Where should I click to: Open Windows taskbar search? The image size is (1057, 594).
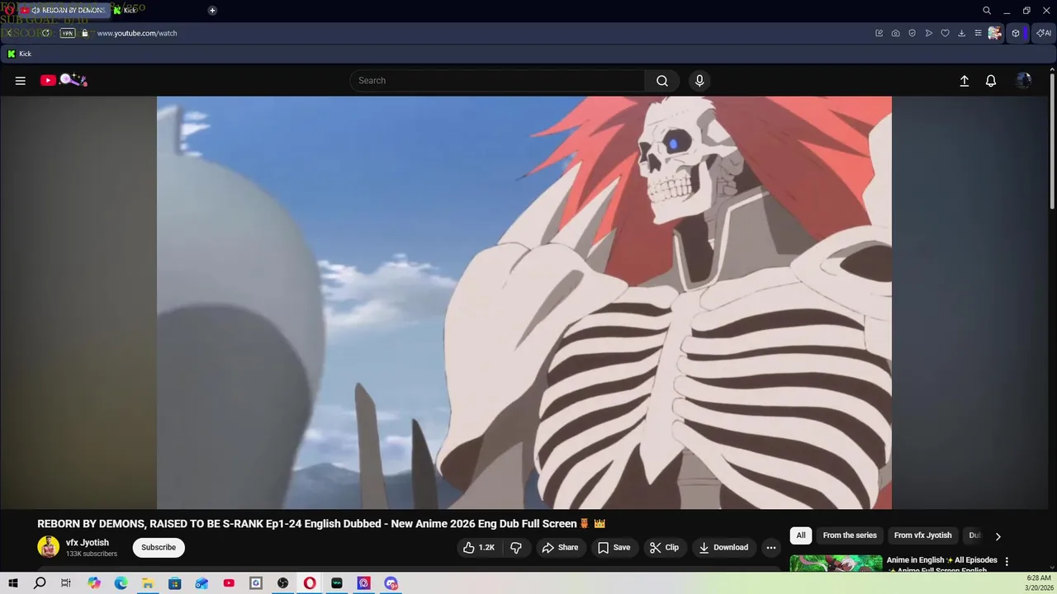click(x=40, y=583)
